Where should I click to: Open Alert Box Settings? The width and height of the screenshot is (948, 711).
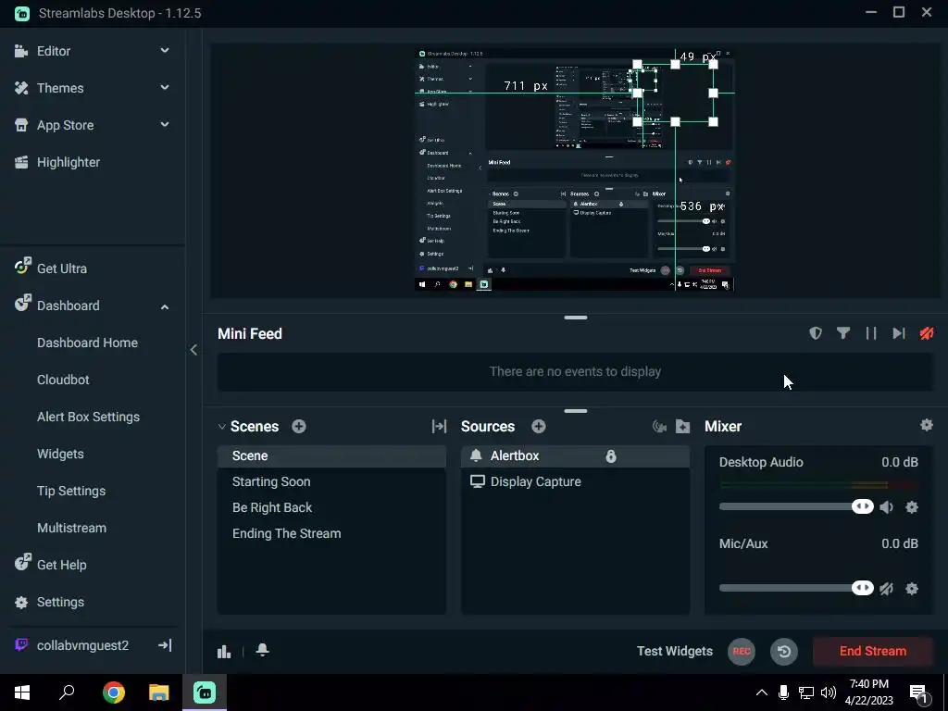[88, 417]
